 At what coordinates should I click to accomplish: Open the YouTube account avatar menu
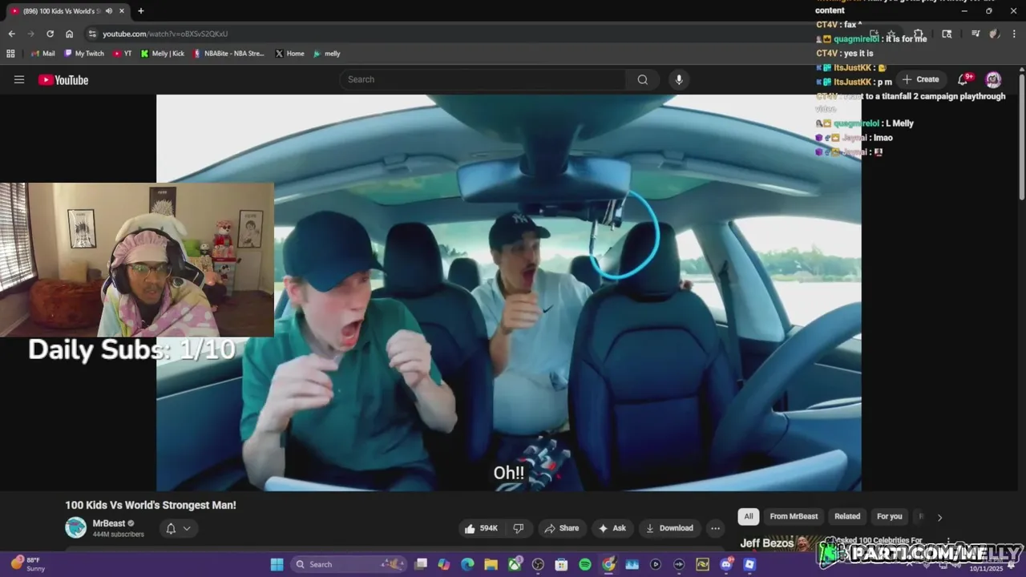(993, 79)
